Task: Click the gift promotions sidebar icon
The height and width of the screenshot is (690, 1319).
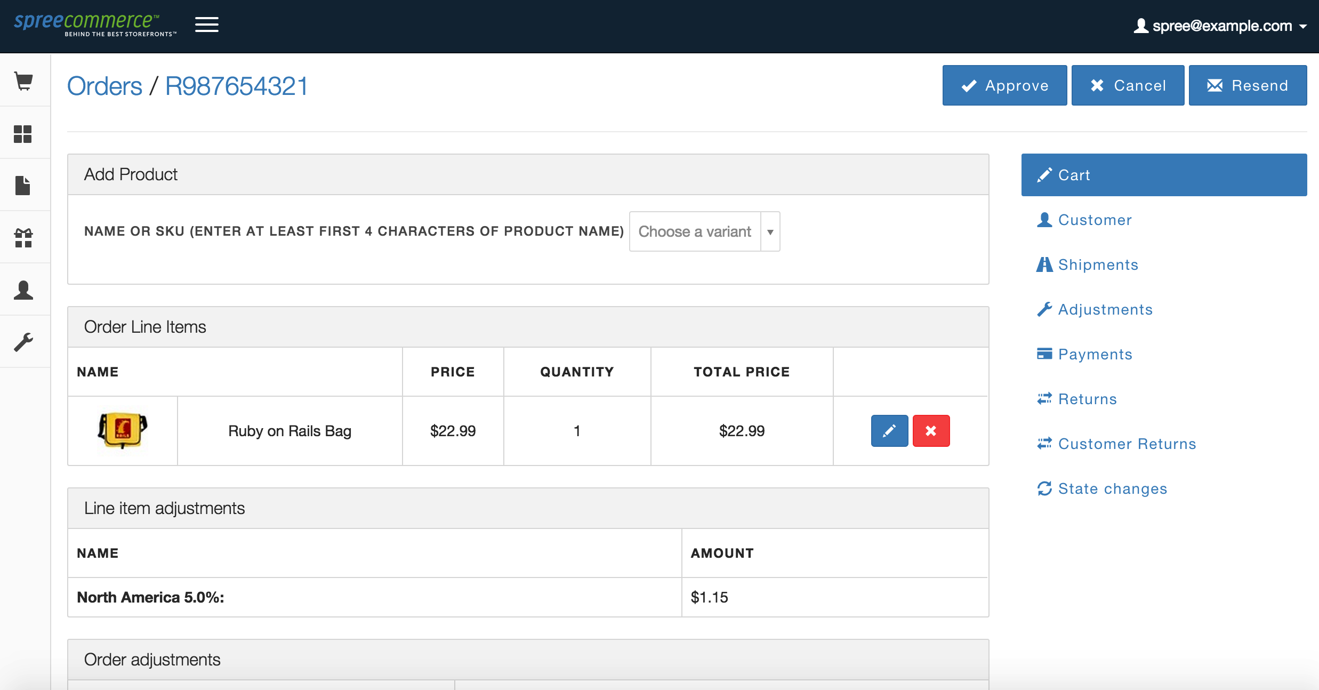Action: tap(23, 238)
